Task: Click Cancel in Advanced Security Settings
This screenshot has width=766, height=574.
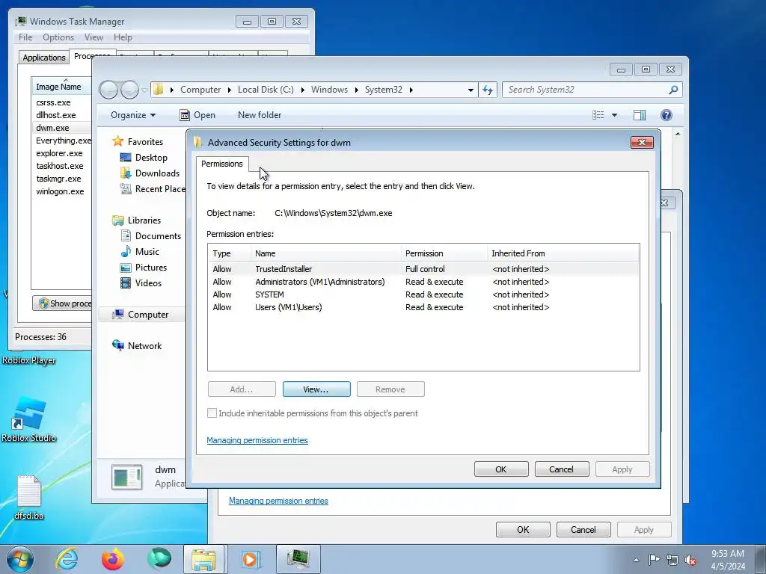Action: click(x=562, y=469)
